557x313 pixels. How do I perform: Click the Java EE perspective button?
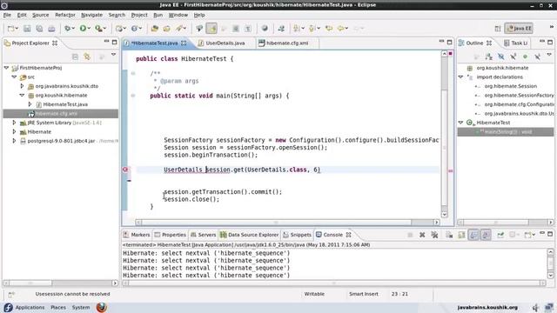519,29
